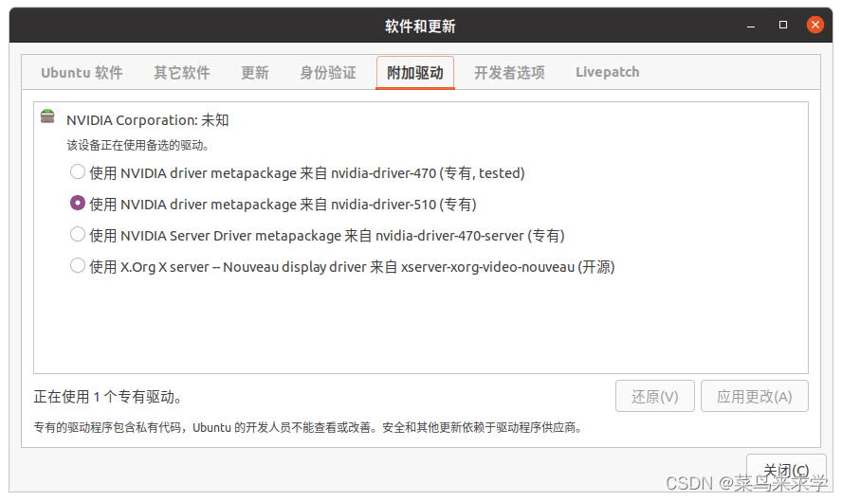Viewport: 842px width, 501px height.
Task: Select the xserver-xorg-video-nouveau open-source driver radio button
Action: pyautogui.click(x=78, y=265)
